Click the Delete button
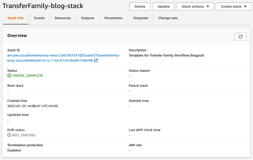 pos(140,6)
